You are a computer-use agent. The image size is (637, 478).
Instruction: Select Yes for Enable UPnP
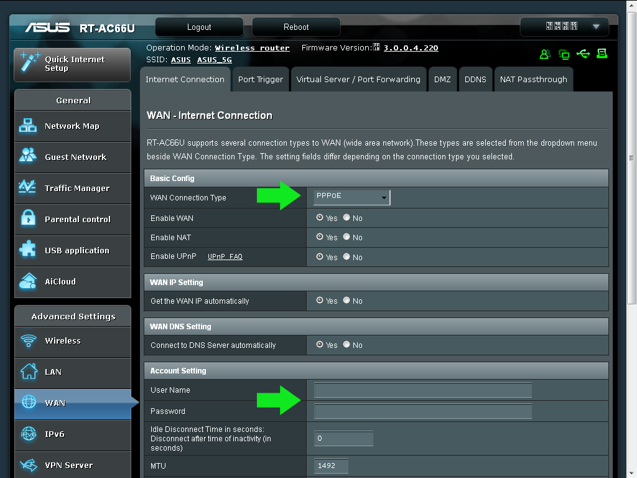320,256
